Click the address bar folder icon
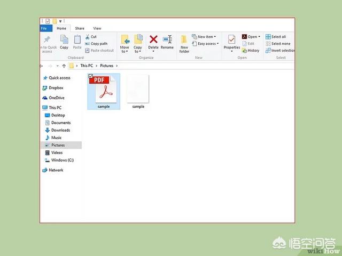 (x=72, y=66)
